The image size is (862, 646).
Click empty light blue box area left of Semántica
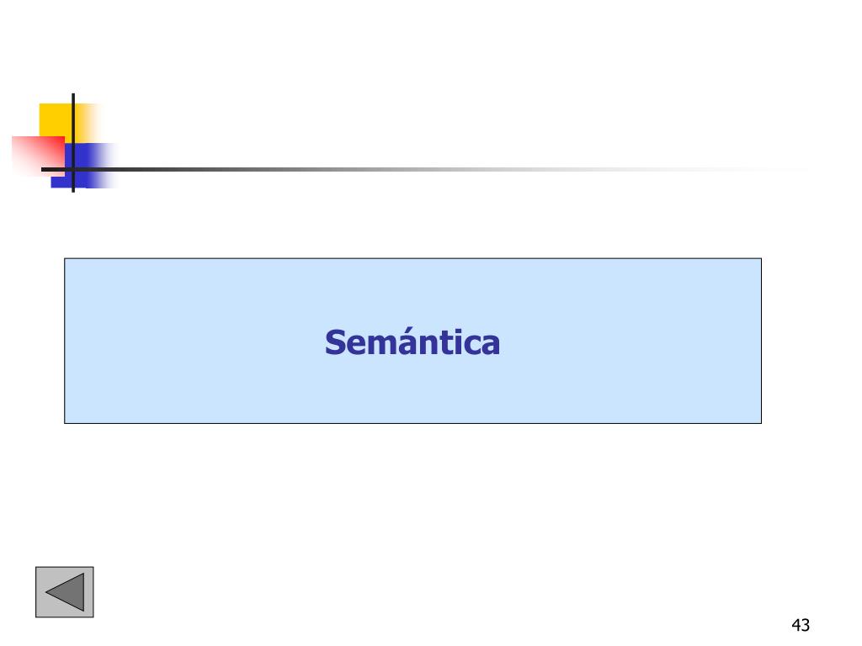click(193, 341)
